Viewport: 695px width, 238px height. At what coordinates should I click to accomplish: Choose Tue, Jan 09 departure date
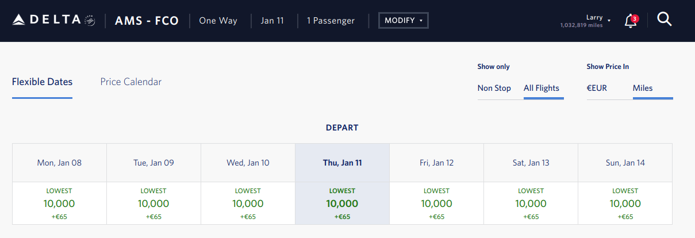[153, 163]
